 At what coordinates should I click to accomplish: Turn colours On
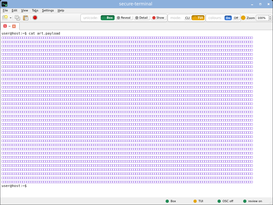tap(228, 18)
